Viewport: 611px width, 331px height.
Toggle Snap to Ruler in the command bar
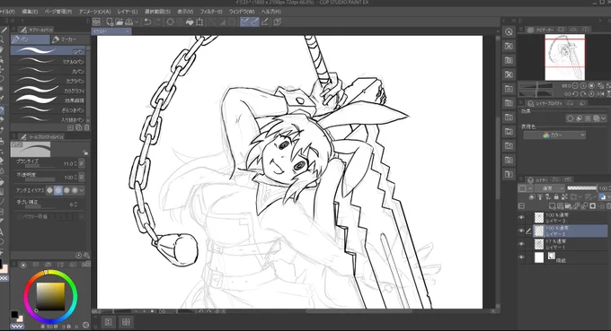click(x=244, y=22)
